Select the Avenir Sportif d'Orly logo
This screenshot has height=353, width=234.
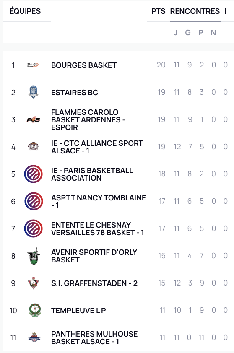[x=33, y=256]
